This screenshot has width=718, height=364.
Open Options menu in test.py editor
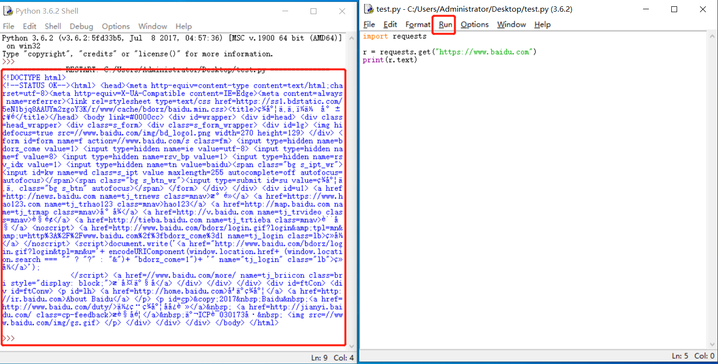click(475, 24)
